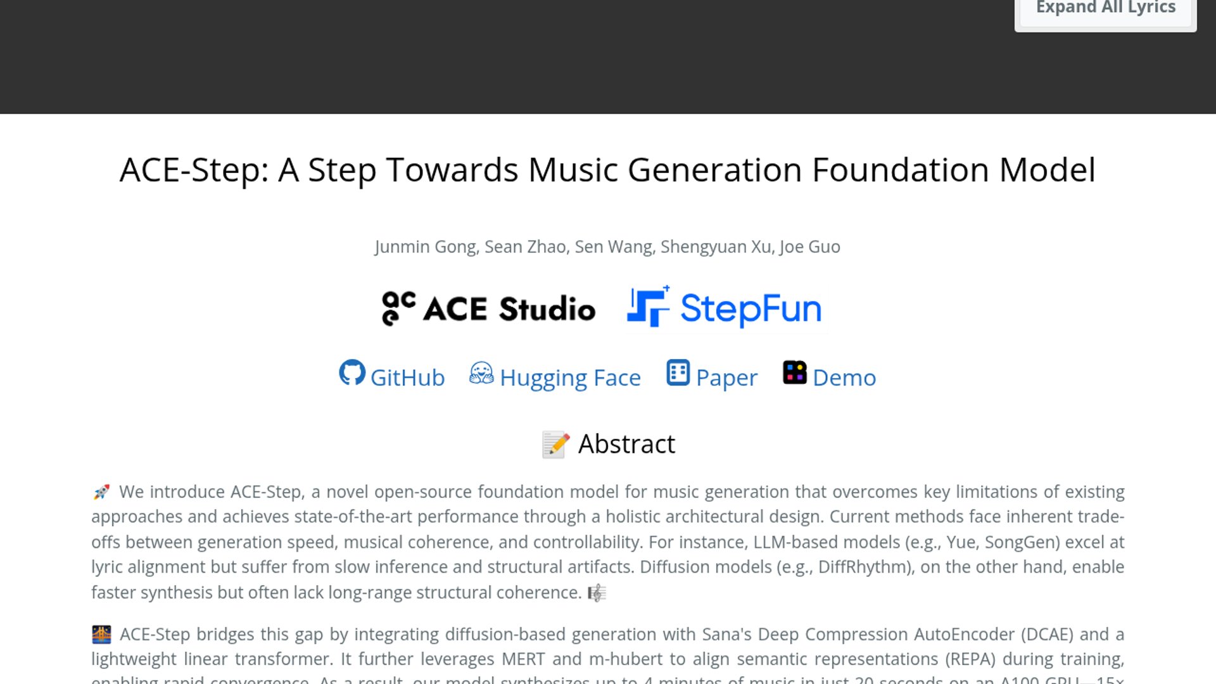Screen dimensions: 1216x684
Task: Click the colorful Demo icon
Action: point(794,373)
